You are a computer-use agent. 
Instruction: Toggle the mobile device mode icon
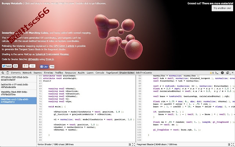pos(7,73)
